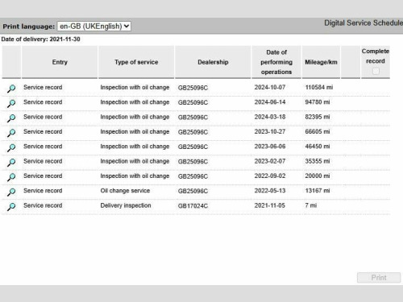Viewport: 403px width, 302px height.
Task: Select mileage value 46450 mi
Action: 318,147
